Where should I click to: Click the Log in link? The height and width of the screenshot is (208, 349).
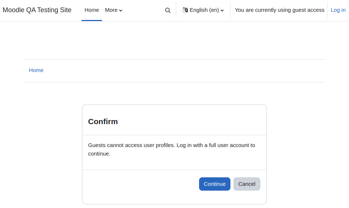[x=338, y=10]
